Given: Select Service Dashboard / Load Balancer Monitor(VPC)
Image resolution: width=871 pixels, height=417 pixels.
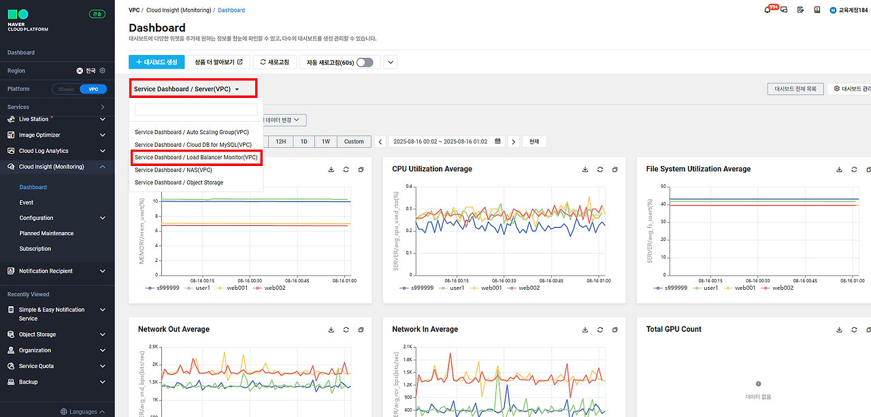Looking at the screenshot, I should click(x=196, y=158).
